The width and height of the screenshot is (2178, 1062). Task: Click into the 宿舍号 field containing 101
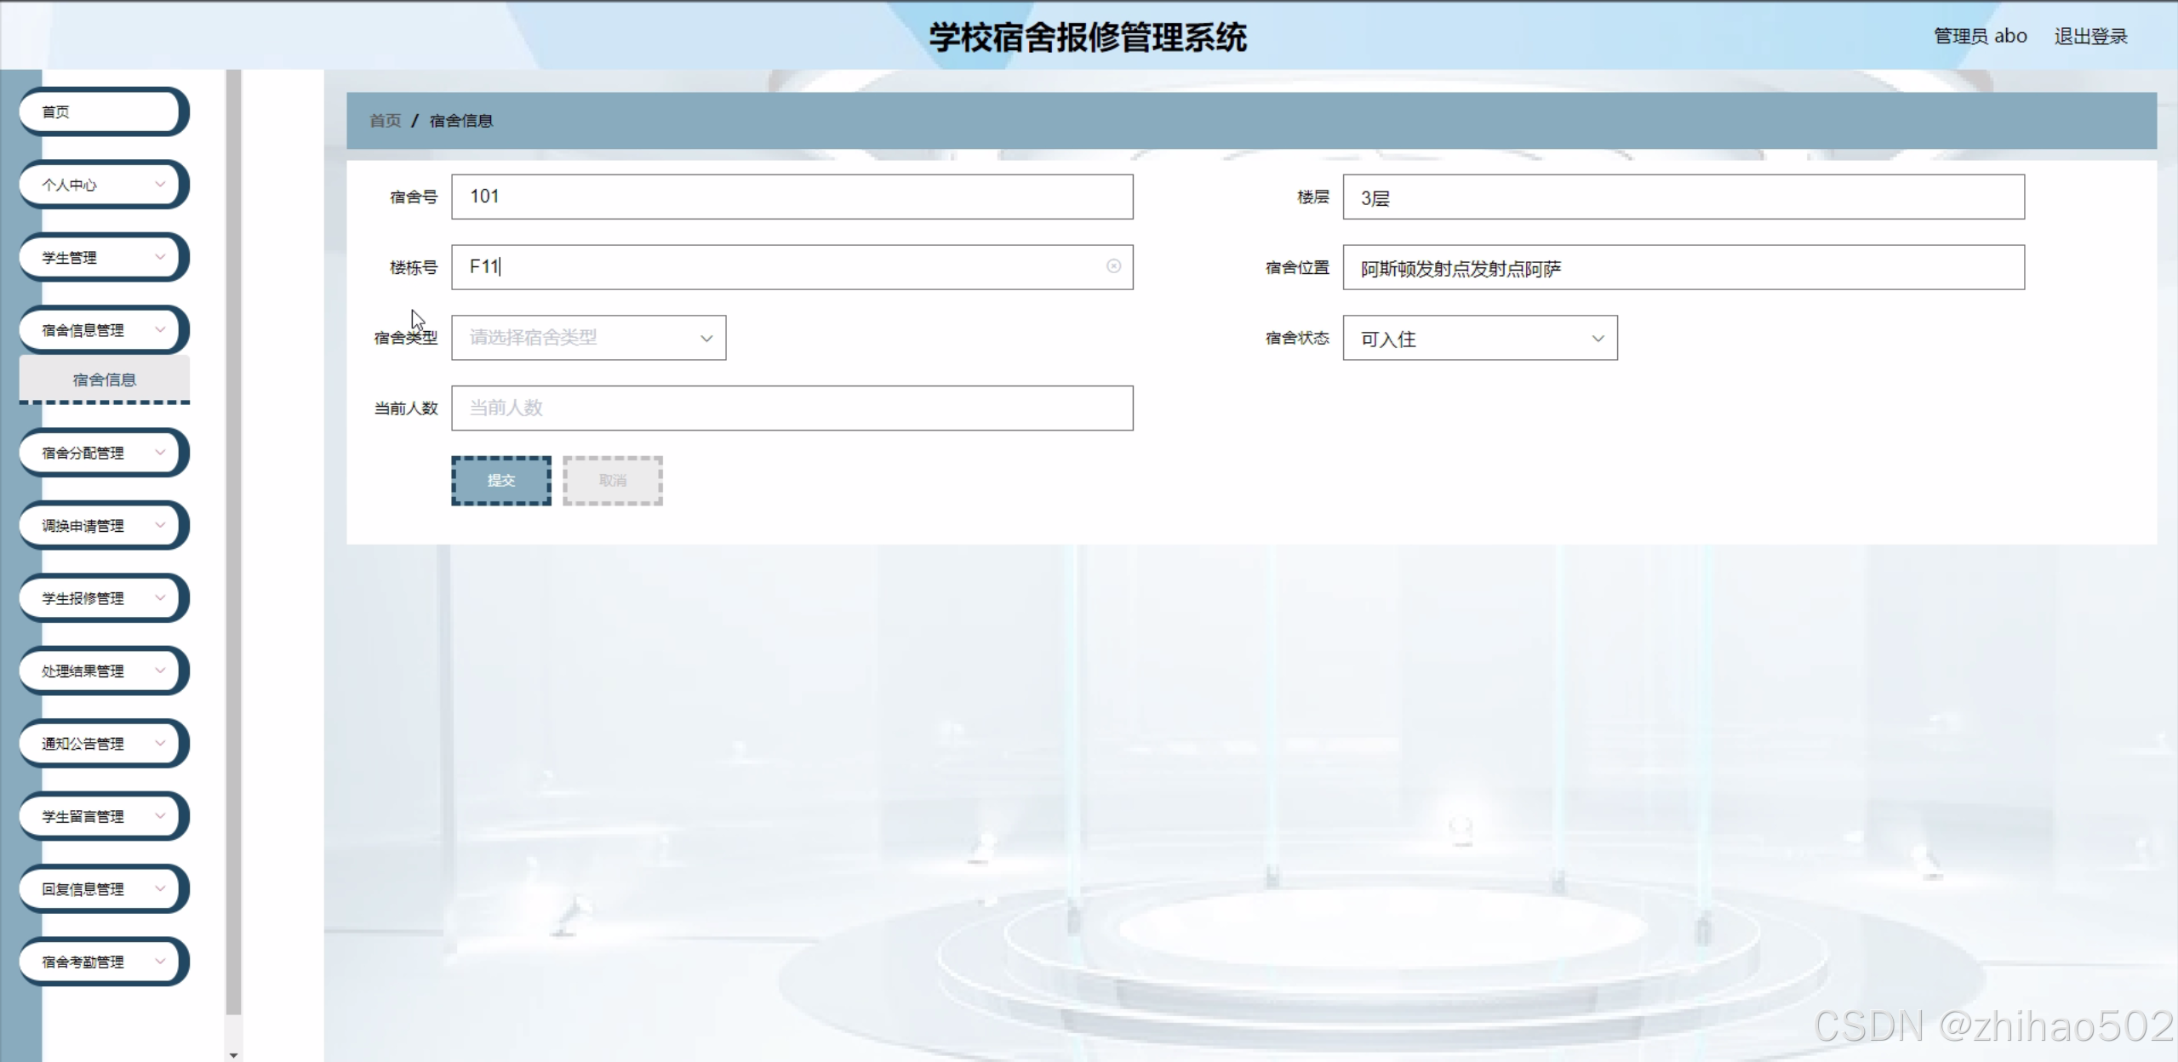coord(792,197)
